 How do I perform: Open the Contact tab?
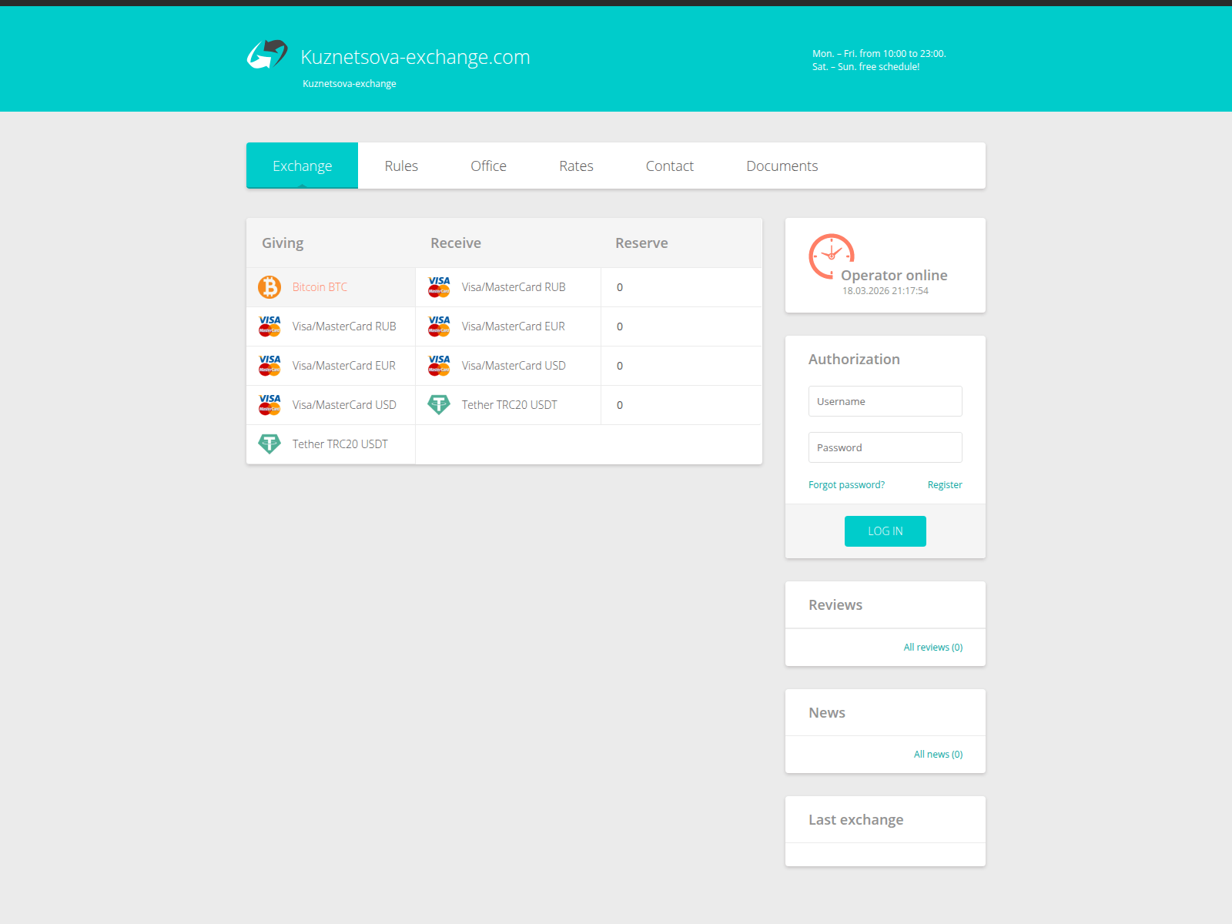point(669,166)
